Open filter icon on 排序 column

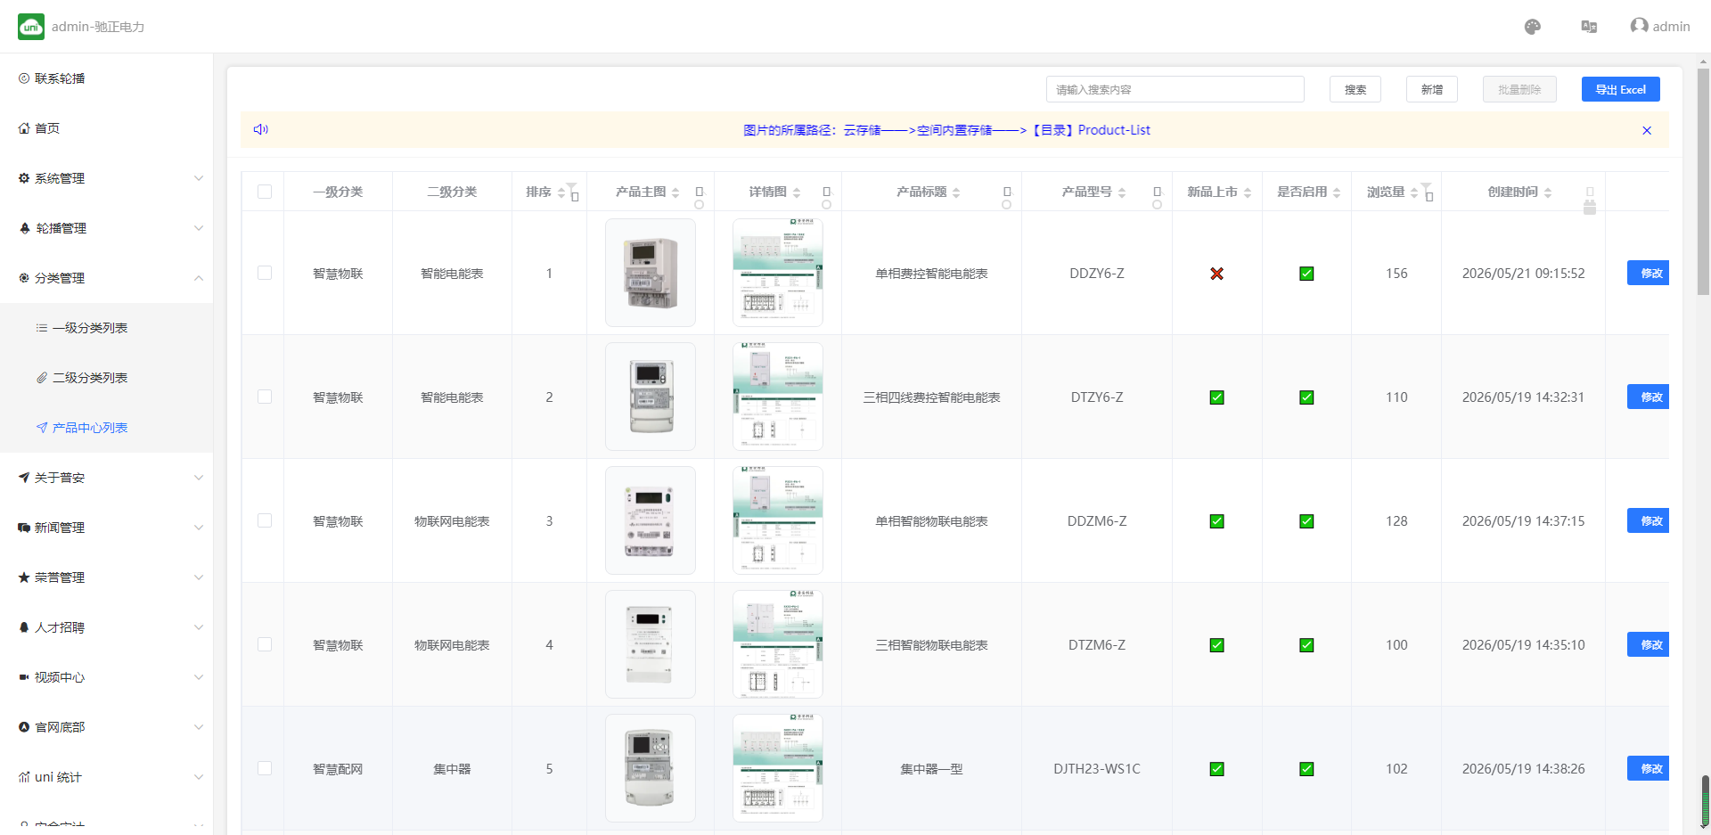[573, 192]
